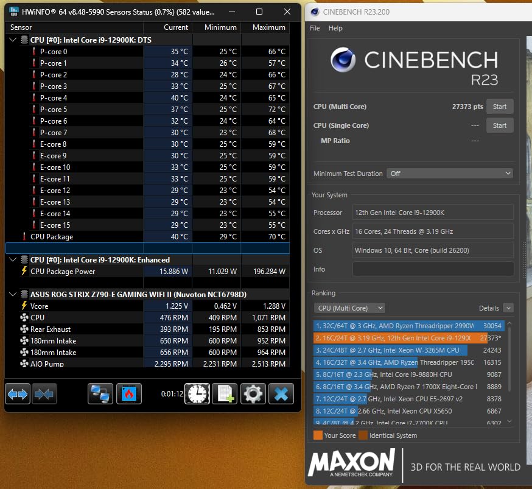
Task: Open the Minimum Test Duration dropdown
Action: coord(450,174)
